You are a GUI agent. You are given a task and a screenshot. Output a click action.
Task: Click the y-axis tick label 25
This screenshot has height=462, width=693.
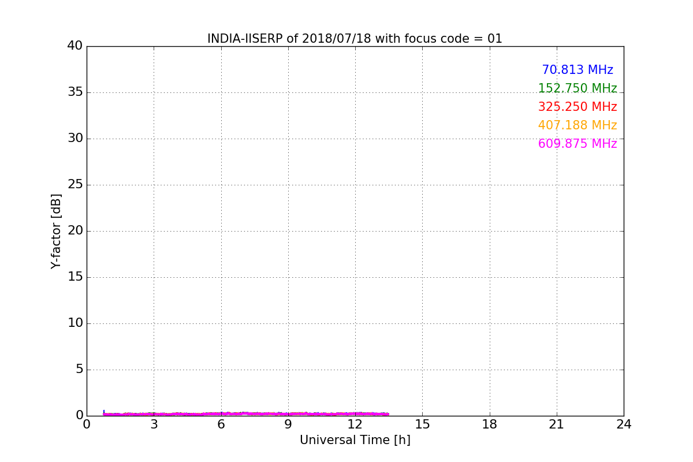click(75, 185)
